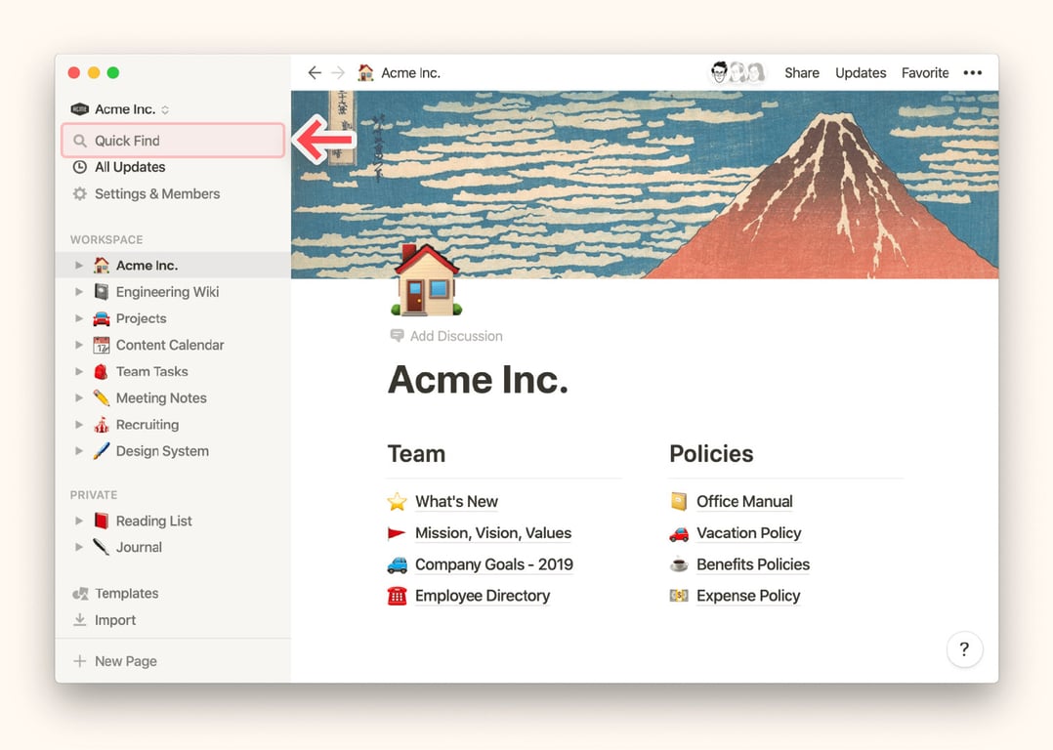1053x750 pixels.
Task: Click the large house page icon
Action: (426, 280)
